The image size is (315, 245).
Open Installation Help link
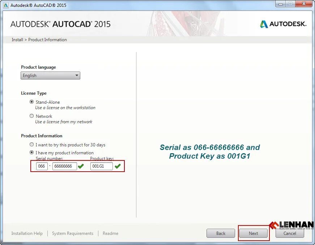(x=27, y=233)
